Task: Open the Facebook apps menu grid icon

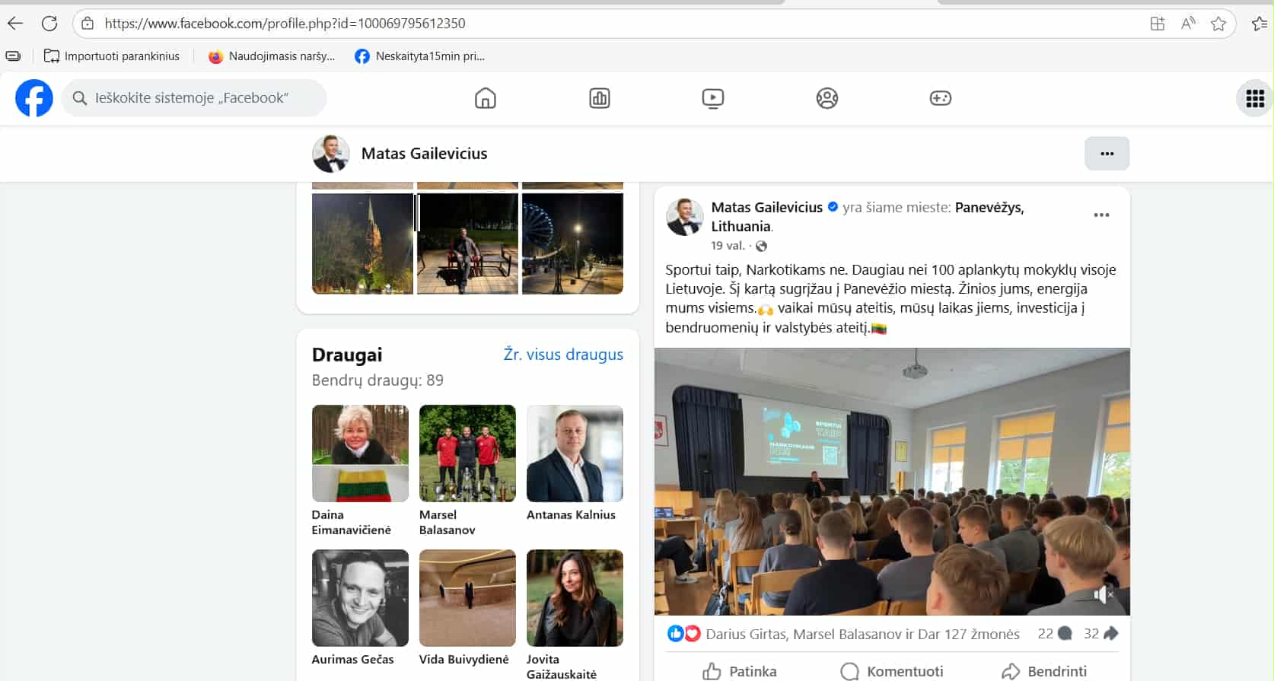Action: click(x=1255, y=98)
